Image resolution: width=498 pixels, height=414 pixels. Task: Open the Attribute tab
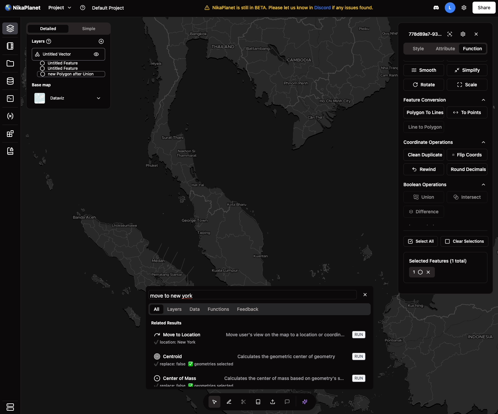pyautogui.click(x=445, y=49)
